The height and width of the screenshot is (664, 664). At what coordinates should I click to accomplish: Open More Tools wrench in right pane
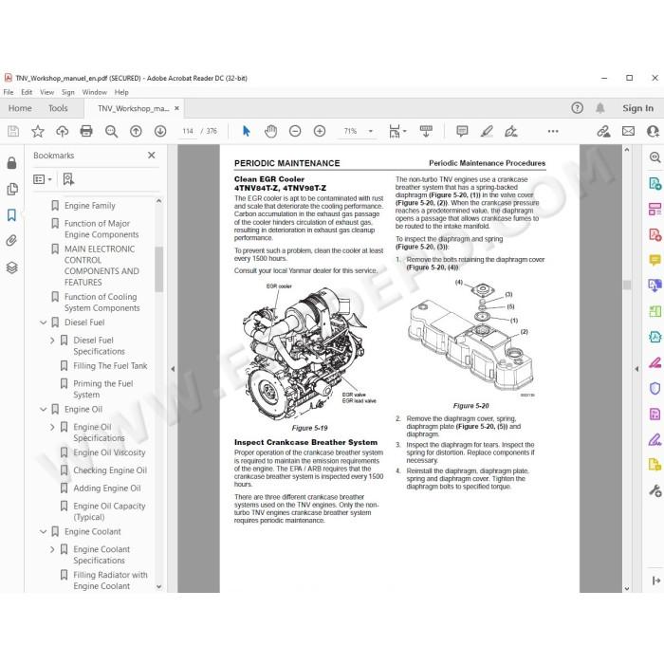655,490
